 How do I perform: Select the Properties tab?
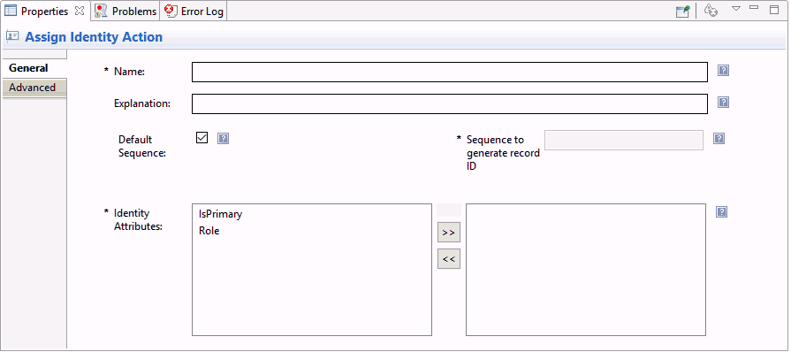point(44,11)
